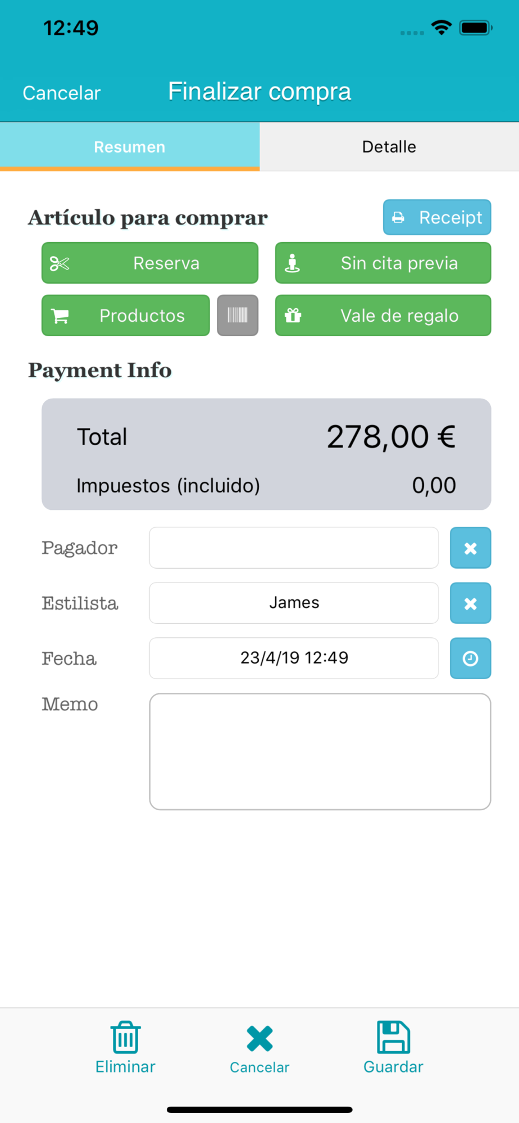Tap the Total amount panel

266,454
